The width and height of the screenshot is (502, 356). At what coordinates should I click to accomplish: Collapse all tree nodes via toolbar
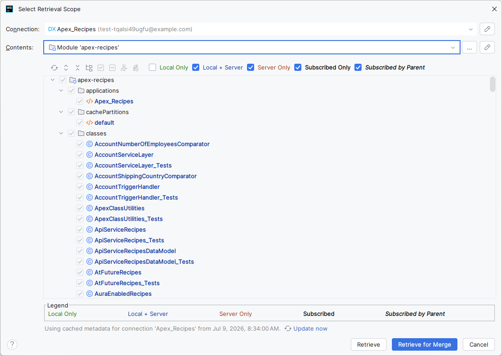(x=78, y=67)
